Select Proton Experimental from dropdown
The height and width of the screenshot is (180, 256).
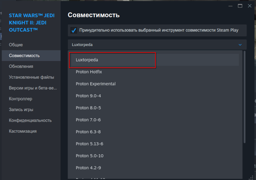click(96, 84)
